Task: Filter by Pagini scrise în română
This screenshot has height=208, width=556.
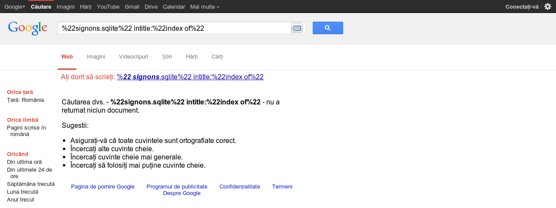Action: (26, 131)
